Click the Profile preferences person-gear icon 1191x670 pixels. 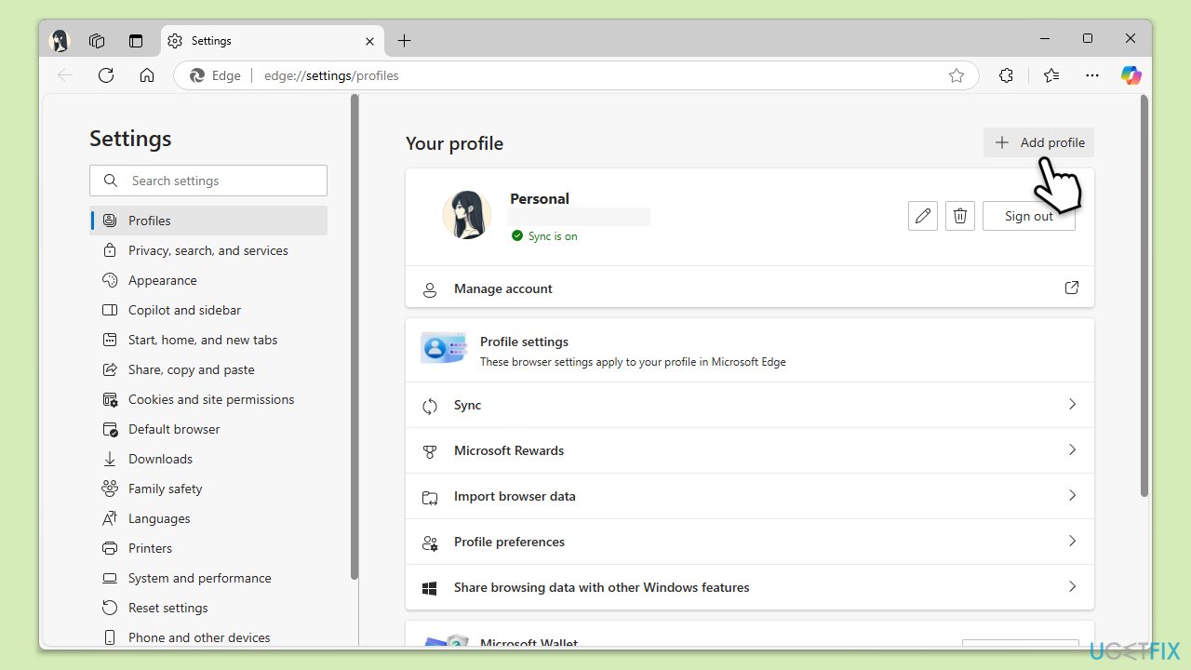pyautogui.click(x=430, y=543)
